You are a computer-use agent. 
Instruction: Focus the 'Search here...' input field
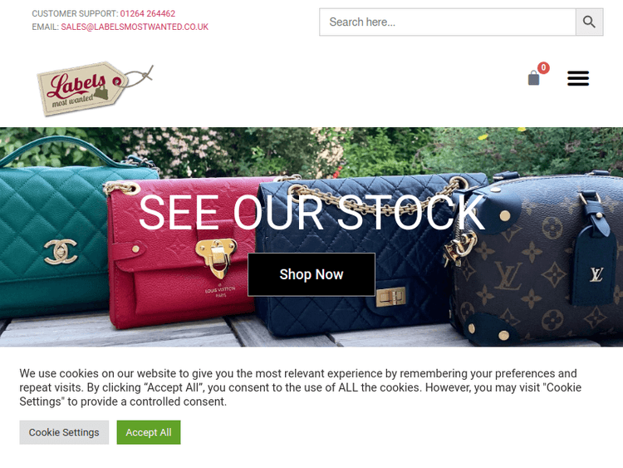(448, 22)
